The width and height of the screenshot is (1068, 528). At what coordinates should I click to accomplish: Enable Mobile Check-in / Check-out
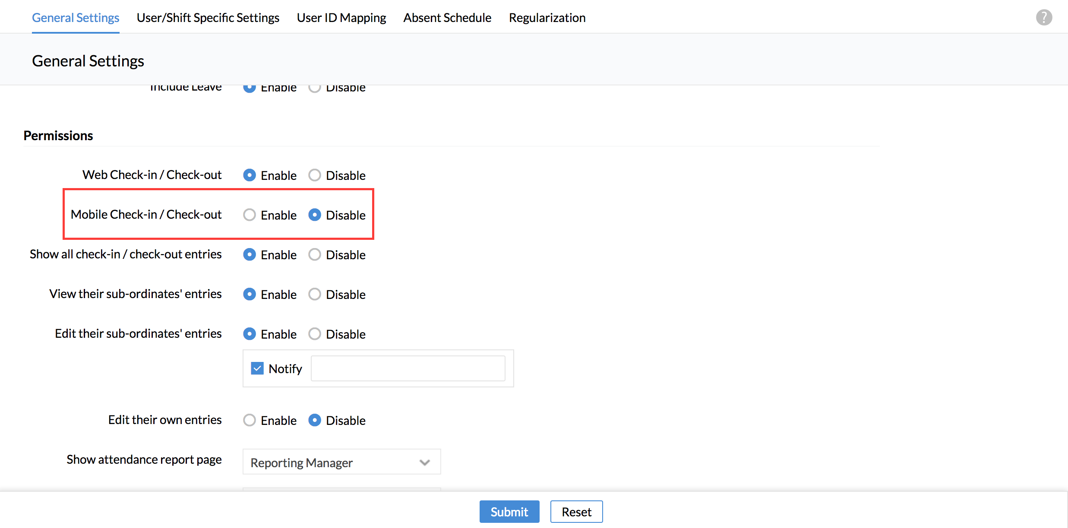tap(250, 215)
